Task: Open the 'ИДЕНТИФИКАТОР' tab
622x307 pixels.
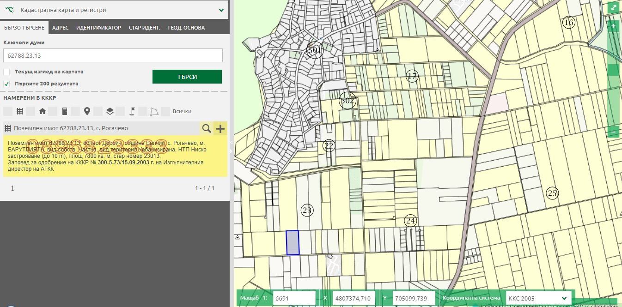Action: (x=98, y=28)
